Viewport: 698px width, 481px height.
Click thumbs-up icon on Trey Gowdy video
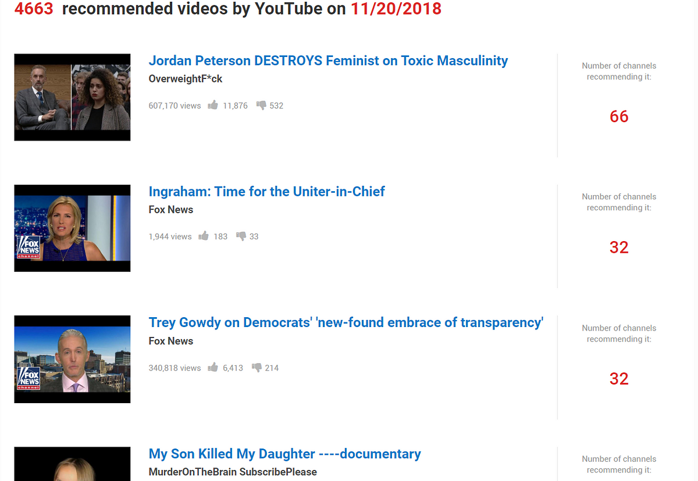pyautogui.click(x=213, y=367)
